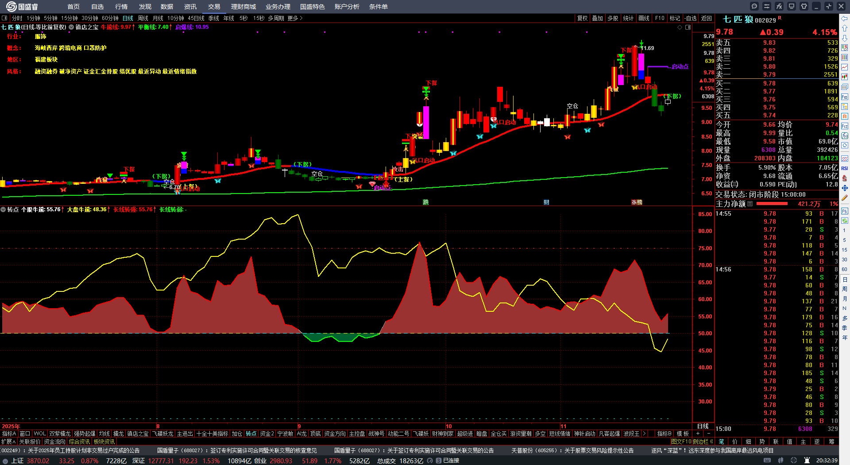This screenshot has width=850, height=465.
Task: Click the plus button to add sub-chart
Action: pyautogui.click(x=698, y=434)
